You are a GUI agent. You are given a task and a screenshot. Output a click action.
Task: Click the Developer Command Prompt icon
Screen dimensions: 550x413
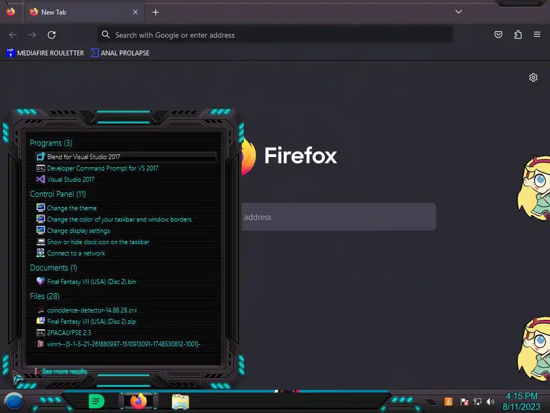point(41,168)
